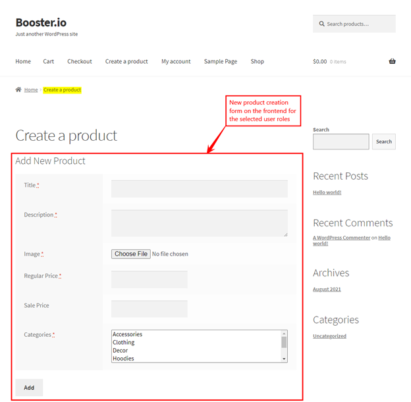Click the 'Just another WordPress site' tagline

point(47,34)
